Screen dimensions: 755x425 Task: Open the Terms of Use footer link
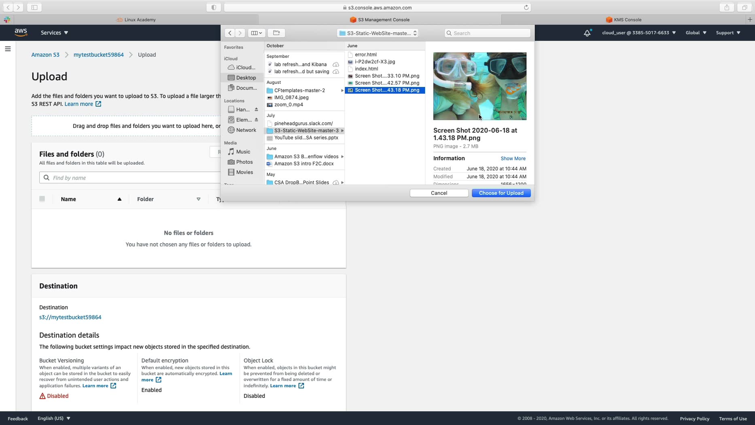click(733, 419)
